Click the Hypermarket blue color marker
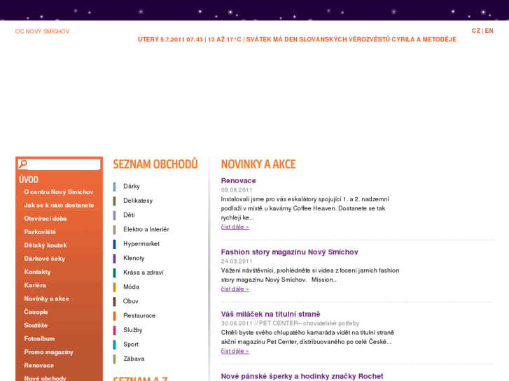The image size is (509, 381). click(114, 244)
